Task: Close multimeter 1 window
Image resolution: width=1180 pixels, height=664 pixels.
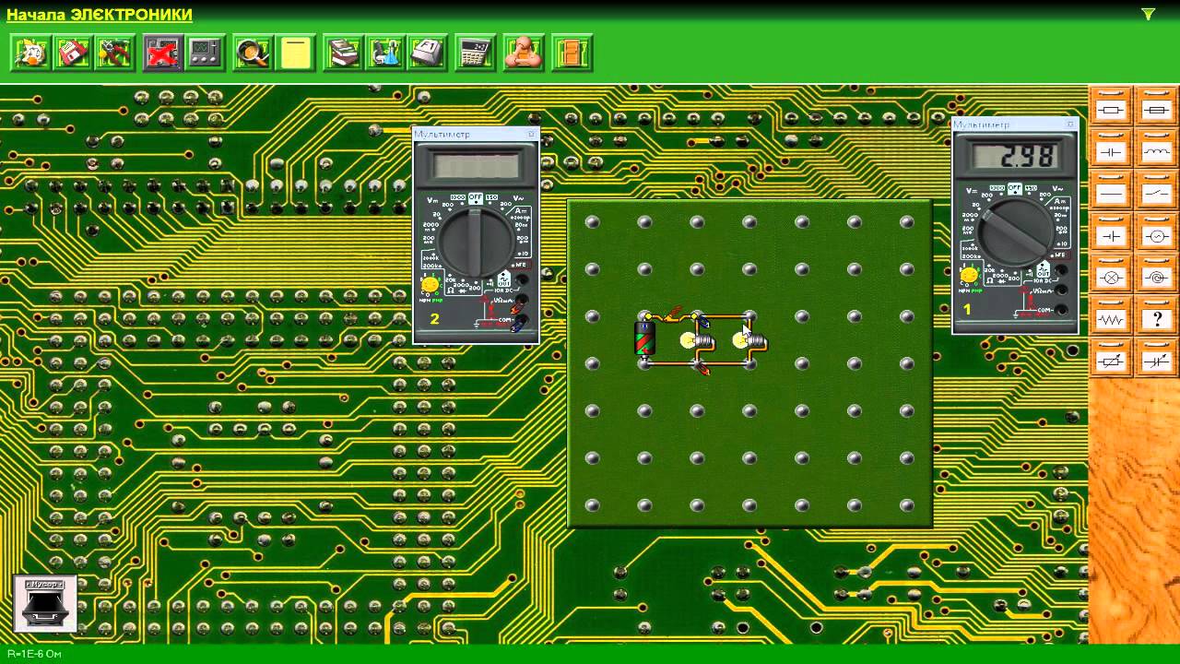Action: (1070, 124)
